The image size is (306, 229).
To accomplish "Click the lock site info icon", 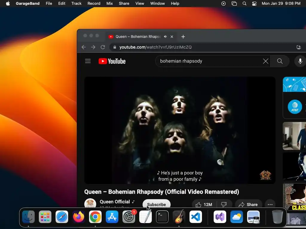I will pyautogui.click(x=115, y=47).
